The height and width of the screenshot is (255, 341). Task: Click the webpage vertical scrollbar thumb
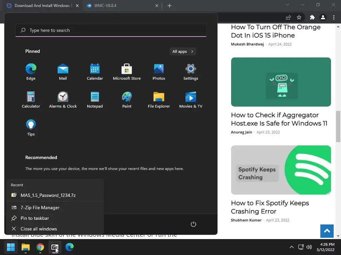338,127
